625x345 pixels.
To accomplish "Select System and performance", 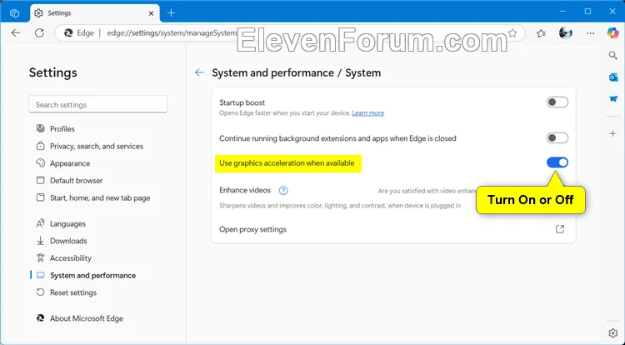I will tap(86, 275).
